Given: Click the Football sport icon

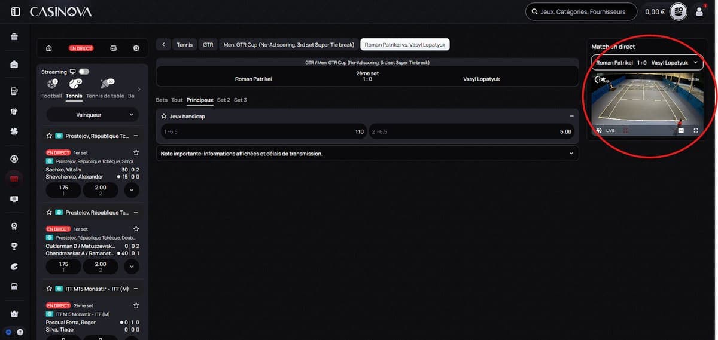Looking at the screenshot, I should coord(51,88).
